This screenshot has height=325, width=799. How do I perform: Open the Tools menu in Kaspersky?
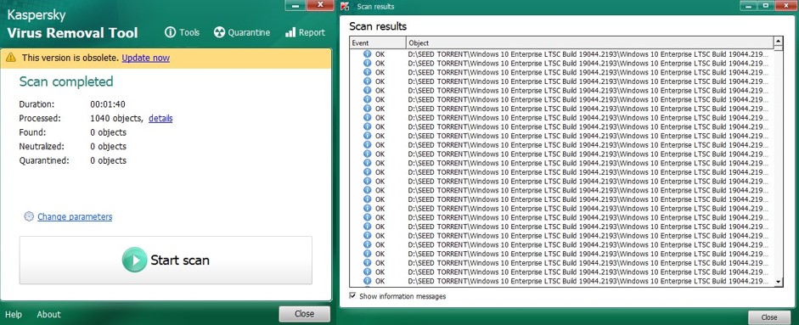[x=182, y=32]
